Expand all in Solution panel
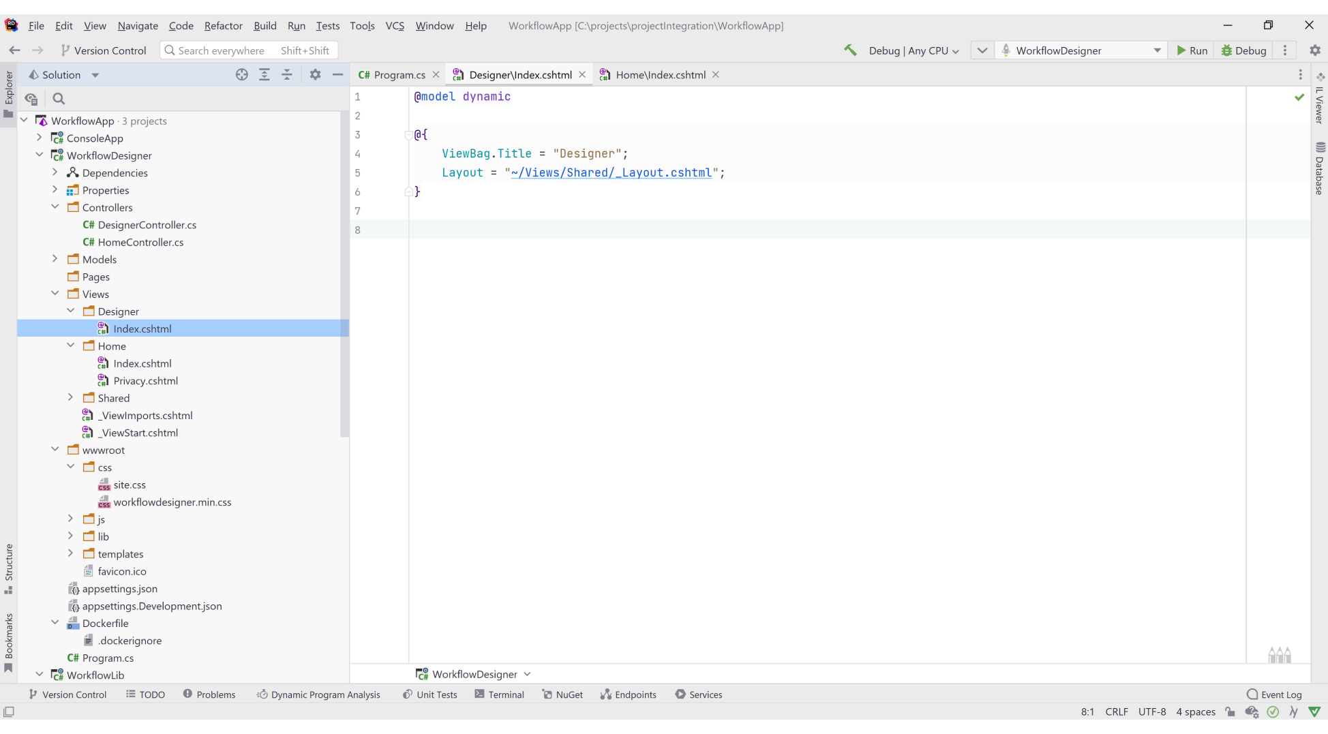Image resolution: width=1328 pixels, height=734 pixels. click(x=265, y=75)
